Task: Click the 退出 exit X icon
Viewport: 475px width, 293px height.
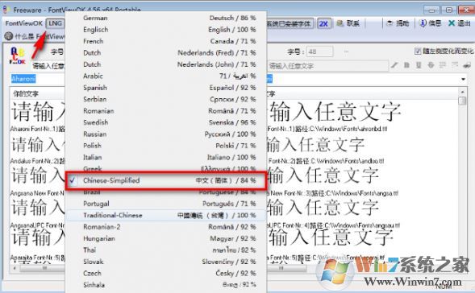Action: point(452,23)
